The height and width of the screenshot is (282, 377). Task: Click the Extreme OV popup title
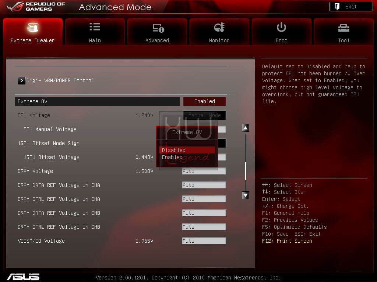pyautogui.click(x=187, y=132)
